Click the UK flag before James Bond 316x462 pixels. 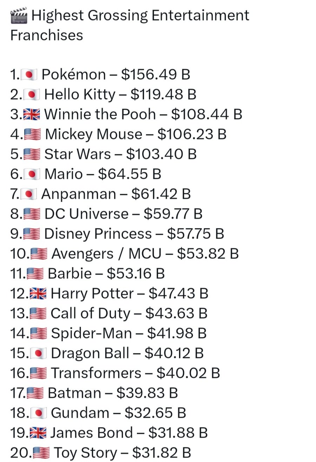(38, 433)
